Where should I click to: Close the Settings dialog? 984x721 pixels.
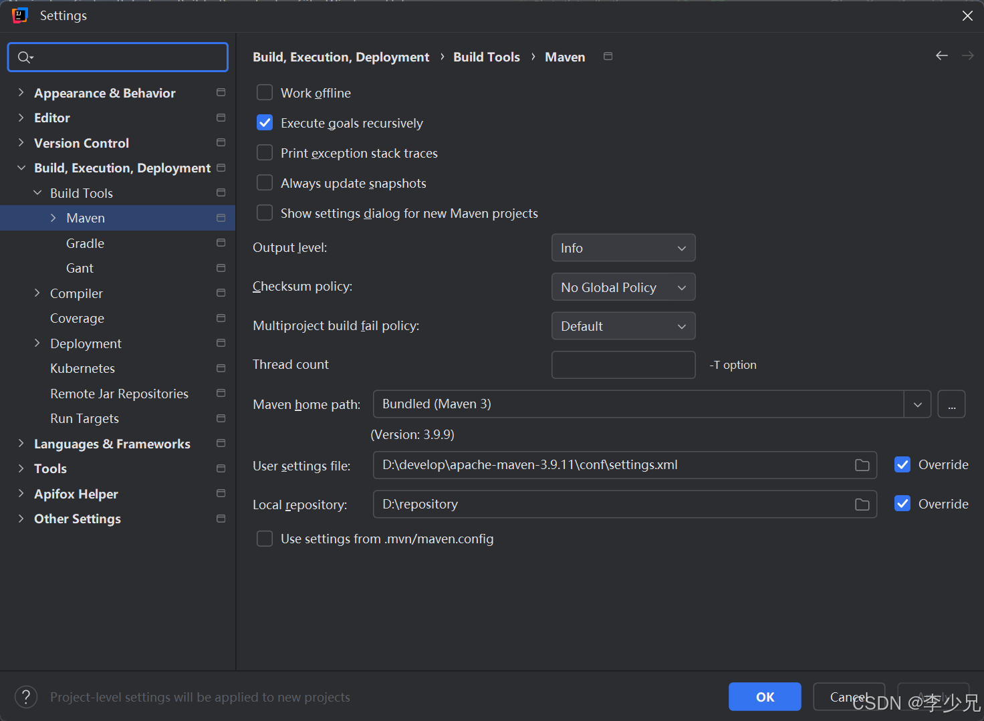(x=967, y=15)
